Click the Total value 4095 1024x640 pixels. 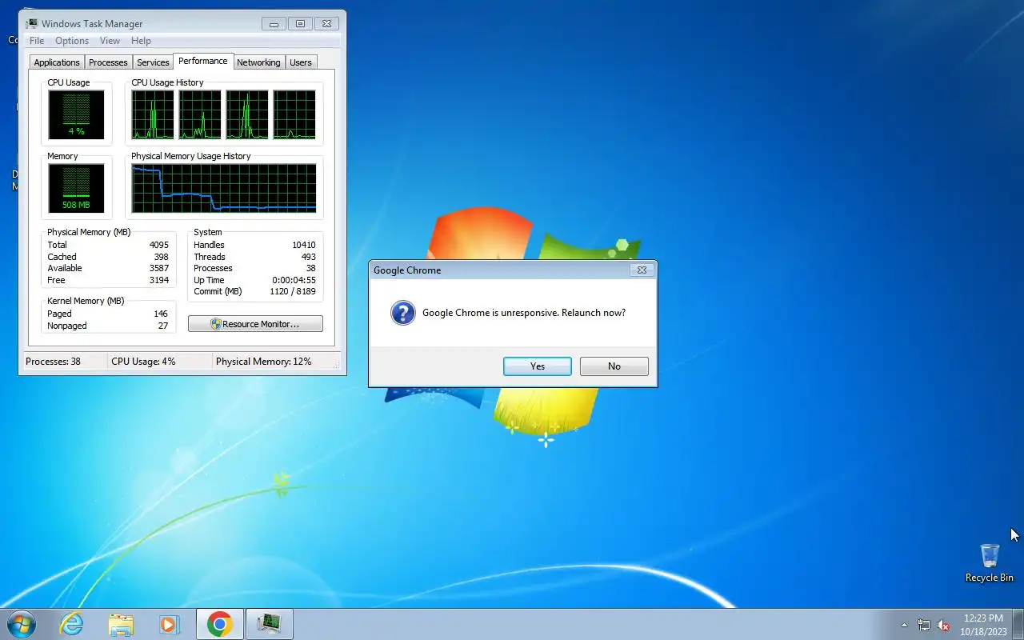[x=158, y=245]
